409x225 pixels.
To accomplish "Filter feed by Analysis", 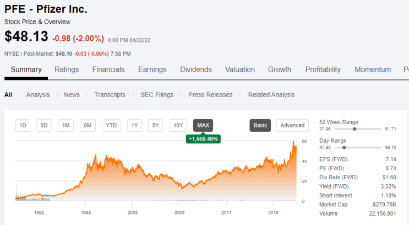I will 38,95.
